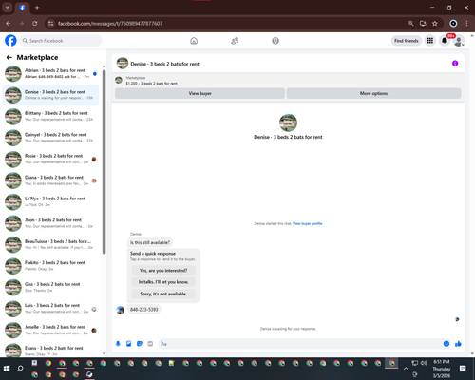Open the Jhon - 3 beds 2 bats chat
Screen dimensions: 475x380
point(50,223)
